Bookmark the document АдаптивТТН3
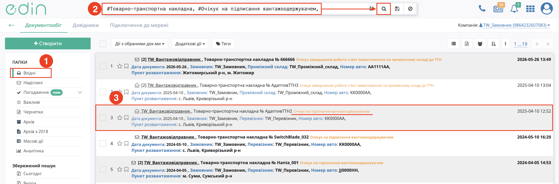Image resolution: width=559 pixels, height=184 pixels. (126, 92)
